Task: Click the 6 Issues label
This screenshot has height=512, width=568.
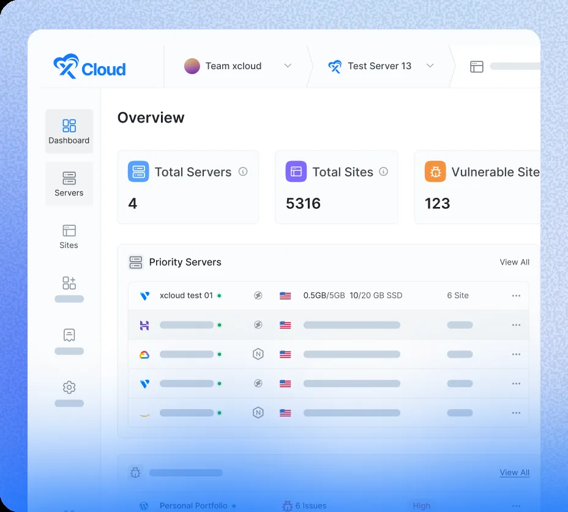Action: point(311,505)
